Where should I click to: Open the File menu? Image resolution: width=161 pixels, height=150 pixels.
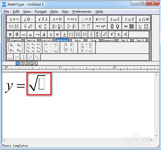[x=6, y=12]
